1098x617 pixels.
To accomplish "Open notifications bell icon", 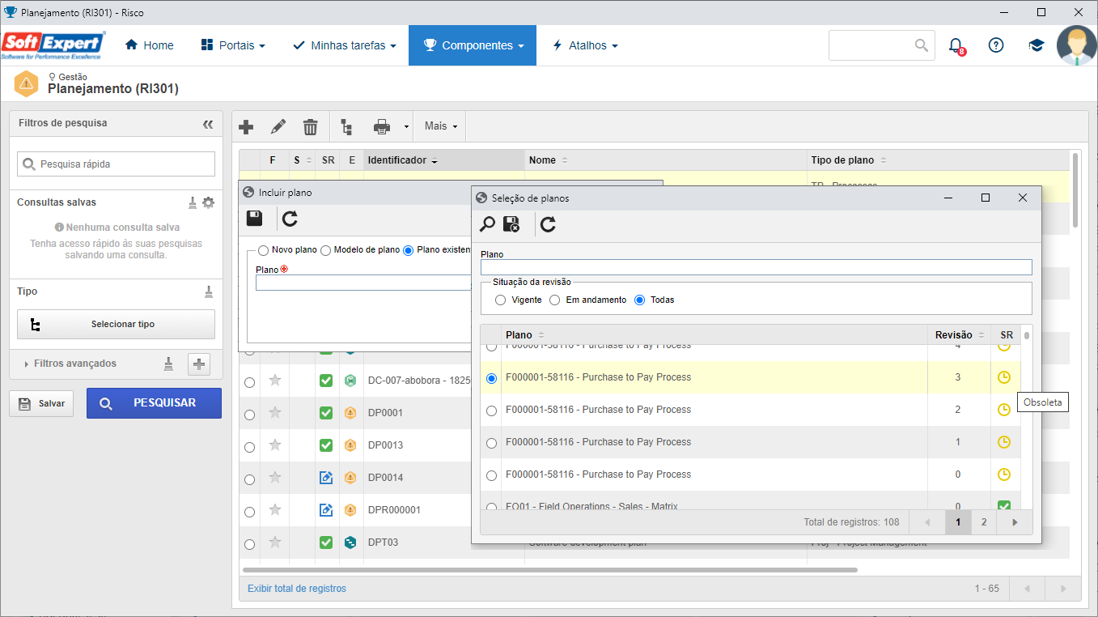I will click(x=956, y=45).
